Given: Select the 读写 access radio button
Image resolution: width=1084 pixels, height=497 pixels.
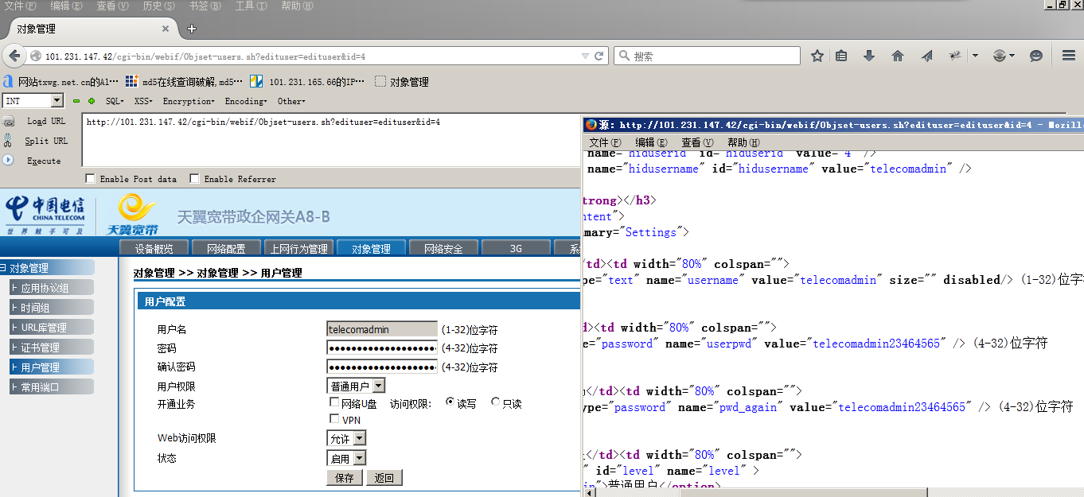Looking at the screenshot, I should coord(450,402).
